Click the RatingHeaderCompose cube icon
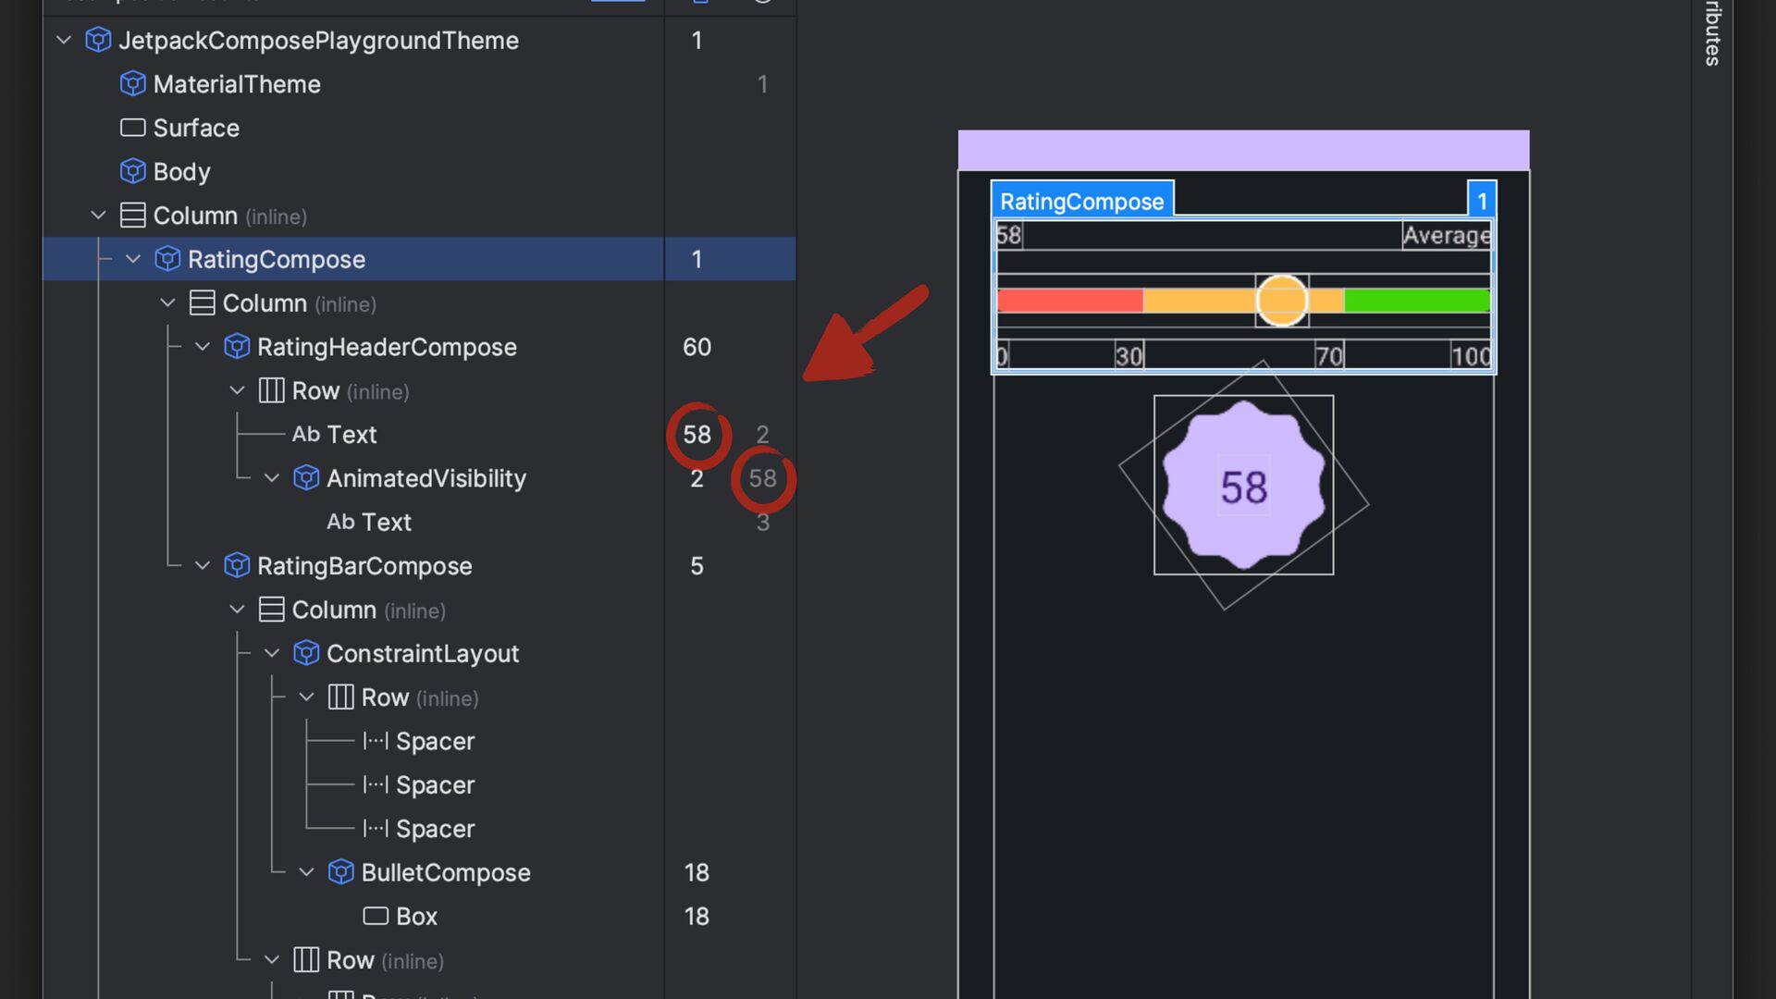The image size is (1776, 999). point(237,347)
